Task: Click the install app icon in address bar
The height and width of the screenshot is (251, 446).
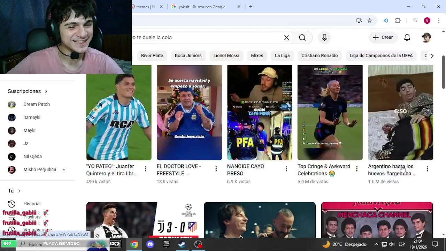Action: [359, 21]
